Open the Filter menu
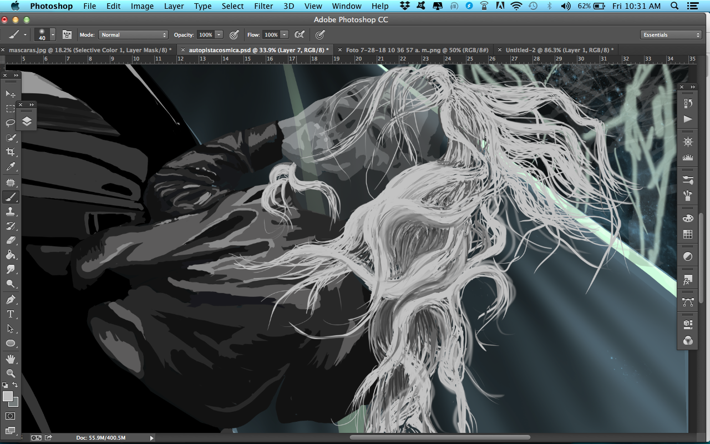 point(263,6)
